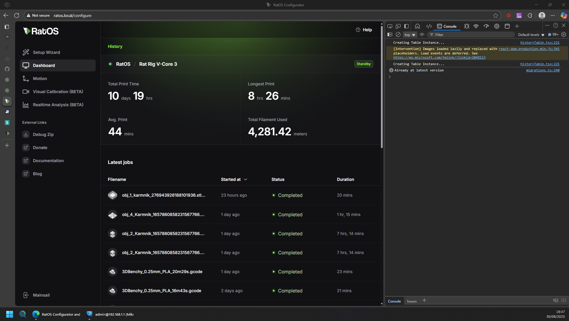Screen dimensions: 569x321
Task: Open the DevTools Sources bug icon
Action: (467, 26)
